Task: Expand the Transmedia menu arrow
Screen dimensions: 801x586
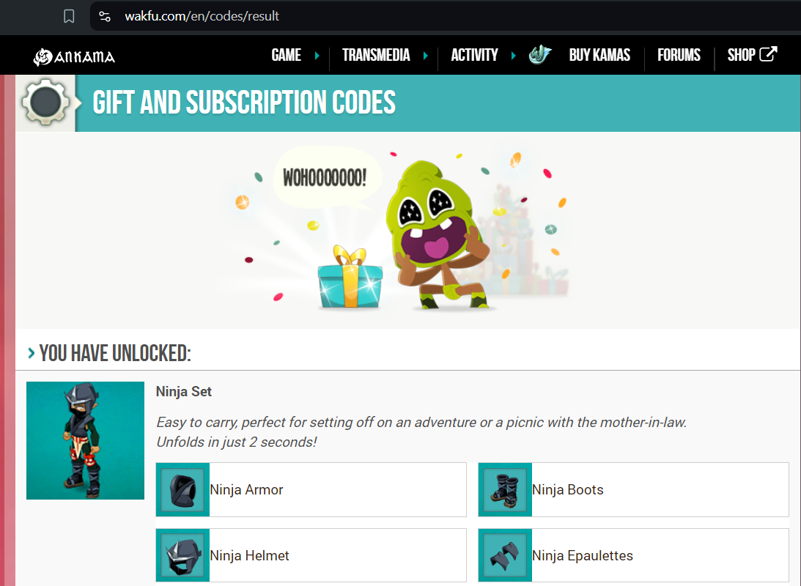Action: pos(426,55)
